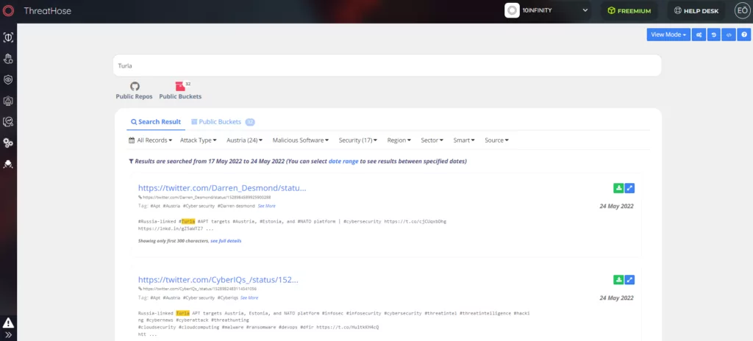Open the Darren_Desmond twitter result title

coord(222,188)
